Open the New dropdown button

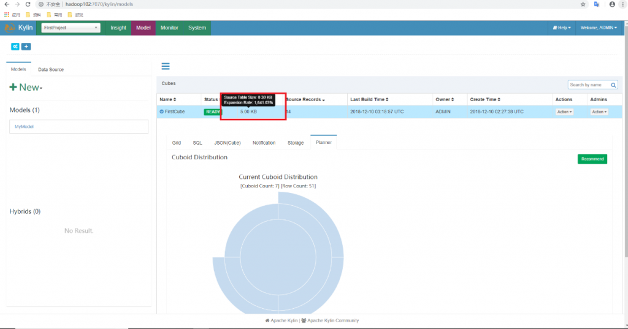[x=26, y=87]
